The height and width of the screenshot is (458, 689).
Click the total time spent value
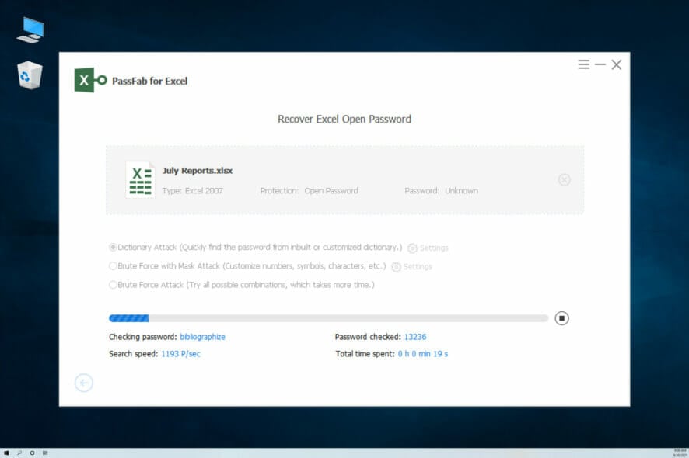tap(423, 354)
